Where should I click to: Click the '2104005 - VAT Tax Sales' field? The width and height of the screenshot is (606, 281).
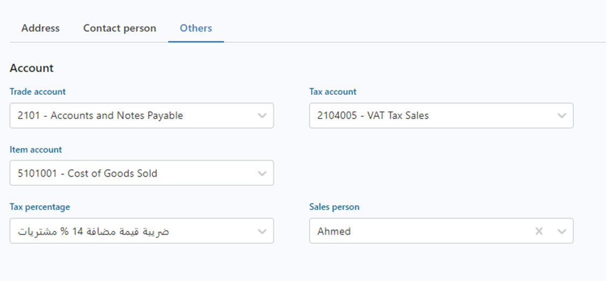pyautogui.click(x=373, y=116)
